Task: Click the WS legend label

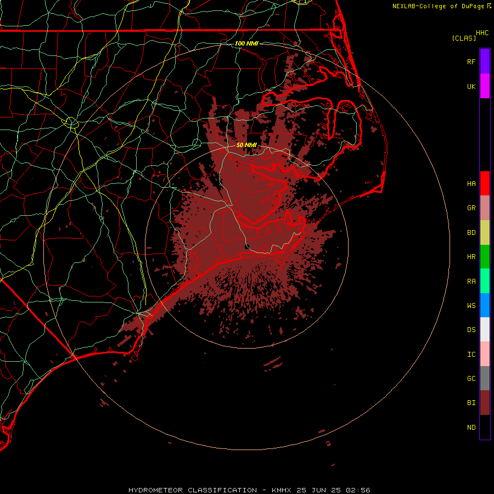Action: click(x=471, y=306)
